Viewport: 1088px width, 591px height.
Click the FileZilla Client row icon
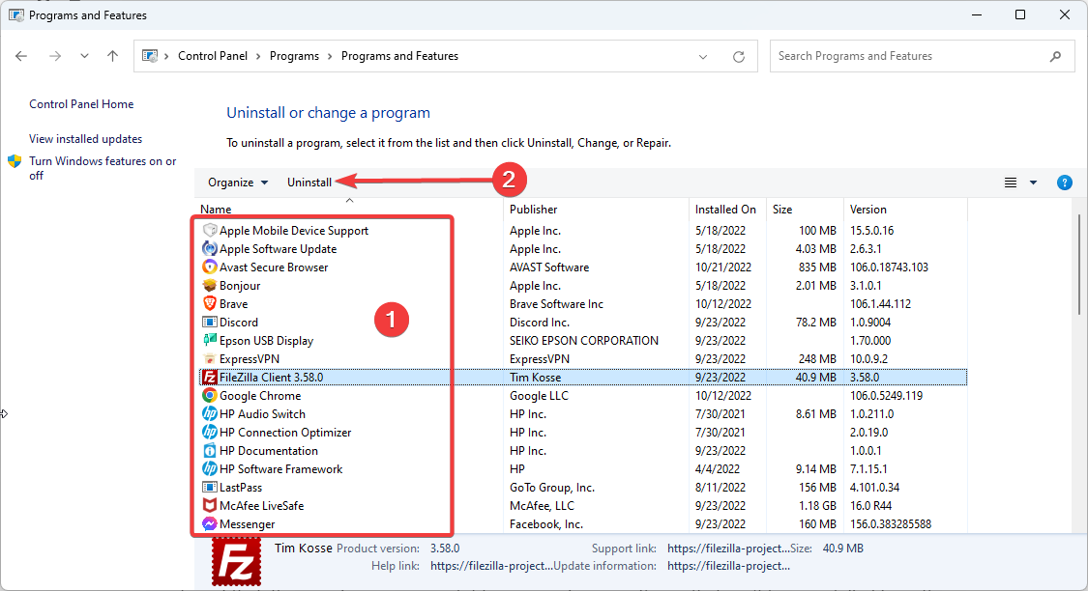(210, 377)
